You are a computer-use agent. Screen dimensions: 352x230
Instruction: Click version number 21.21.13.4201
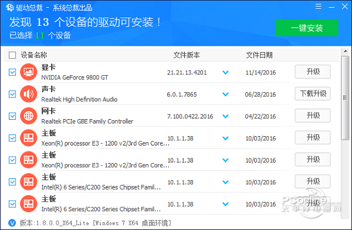pos(187,73)
